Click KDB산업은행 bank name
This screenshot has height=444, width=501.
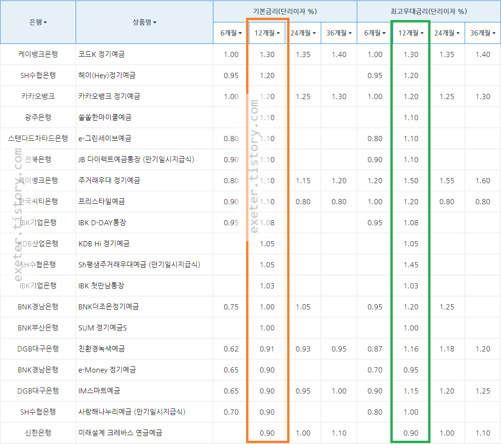point(38,243)
